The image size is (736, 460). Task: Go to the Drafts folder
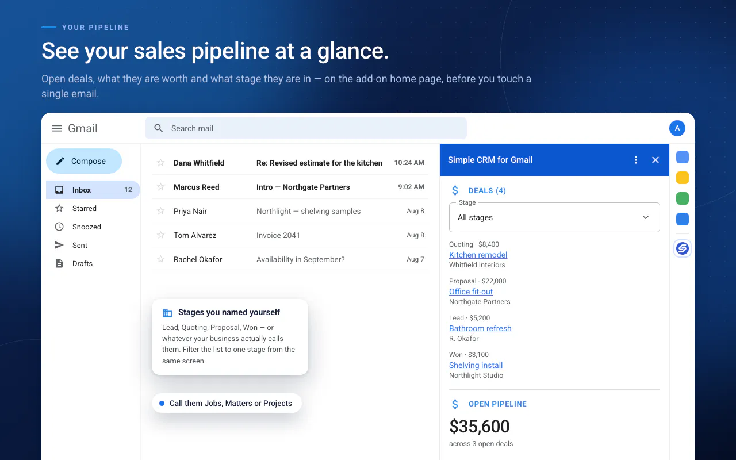[93, 263]
